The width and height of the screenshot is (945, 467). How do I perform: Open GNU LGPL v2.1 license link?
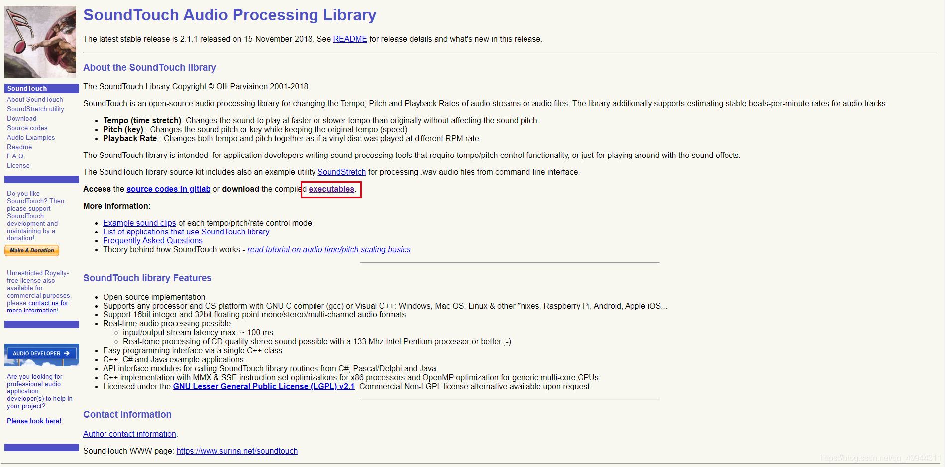[x=264, y=387]
